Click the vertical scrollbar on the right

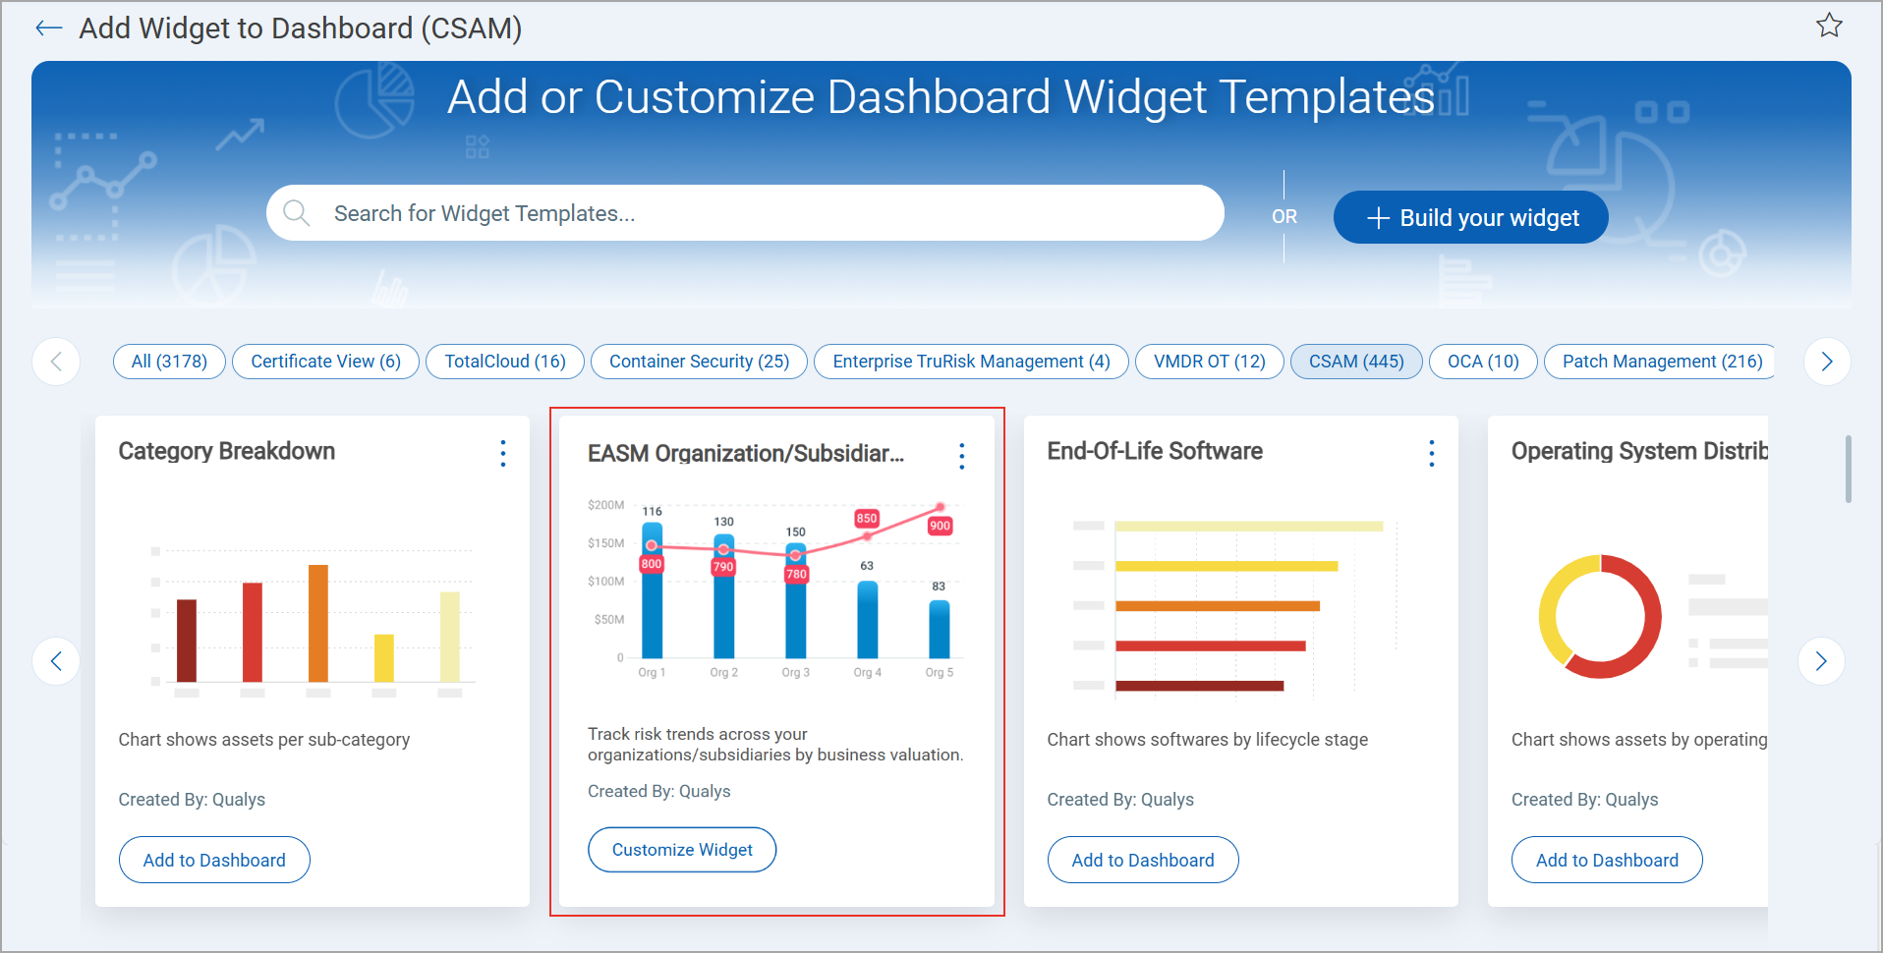click(x=1849, y=469)
